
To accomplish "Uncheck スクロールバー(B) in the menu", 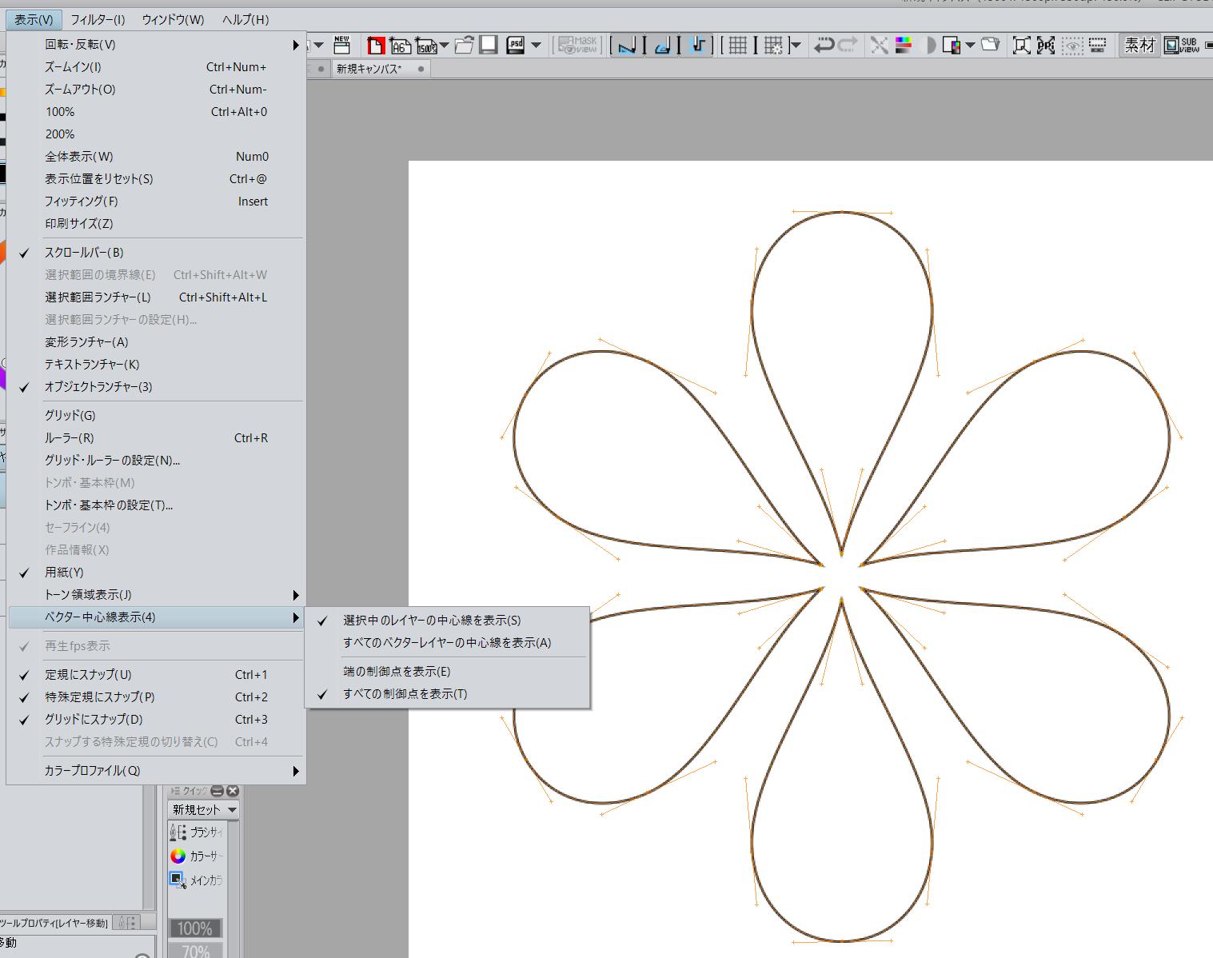I will pos(156,253).
